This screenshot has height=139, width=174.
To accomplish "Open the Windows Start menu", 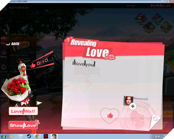I will (4, 136).
